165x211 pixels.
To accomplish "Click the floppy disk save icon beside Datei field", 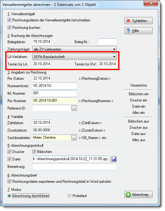I will 114,159.
